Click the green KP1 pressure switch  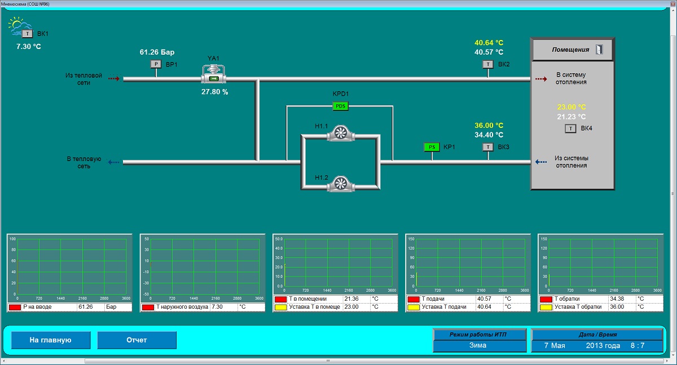point(432,147)
